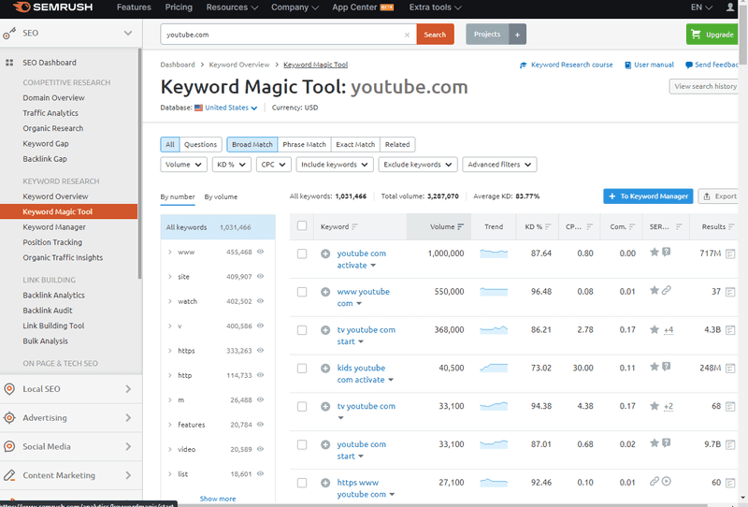Click the Advertising target icon
Viewport: 748px width, 507px height.
click(9, 418)
